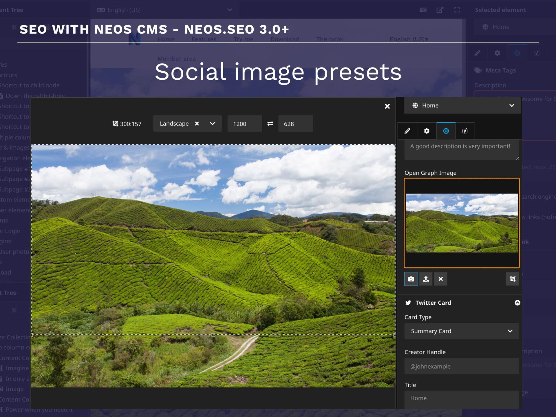Click the height field showing 628

coord(295,124)
